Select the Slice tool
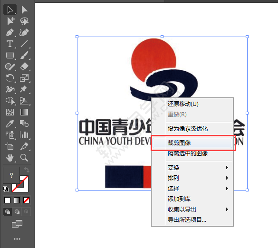This screenshot has height=248, width=278. click(24, 146)
